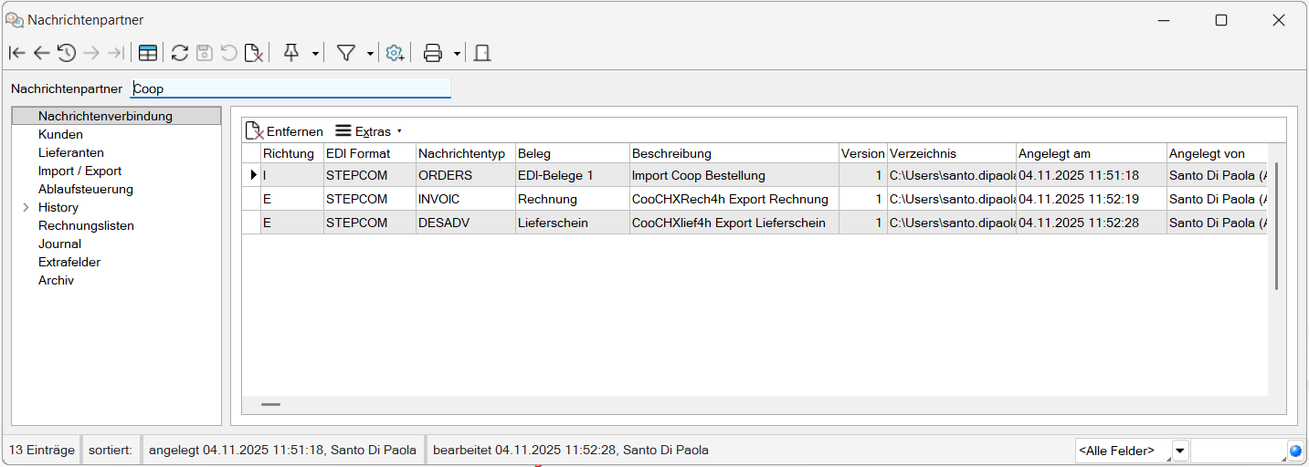Open the filter dropdown arrow
1309x467 pixels.
coord(370,54)
